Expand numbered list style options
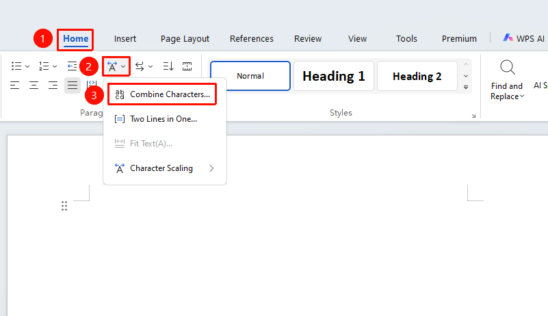 (55, 66)
